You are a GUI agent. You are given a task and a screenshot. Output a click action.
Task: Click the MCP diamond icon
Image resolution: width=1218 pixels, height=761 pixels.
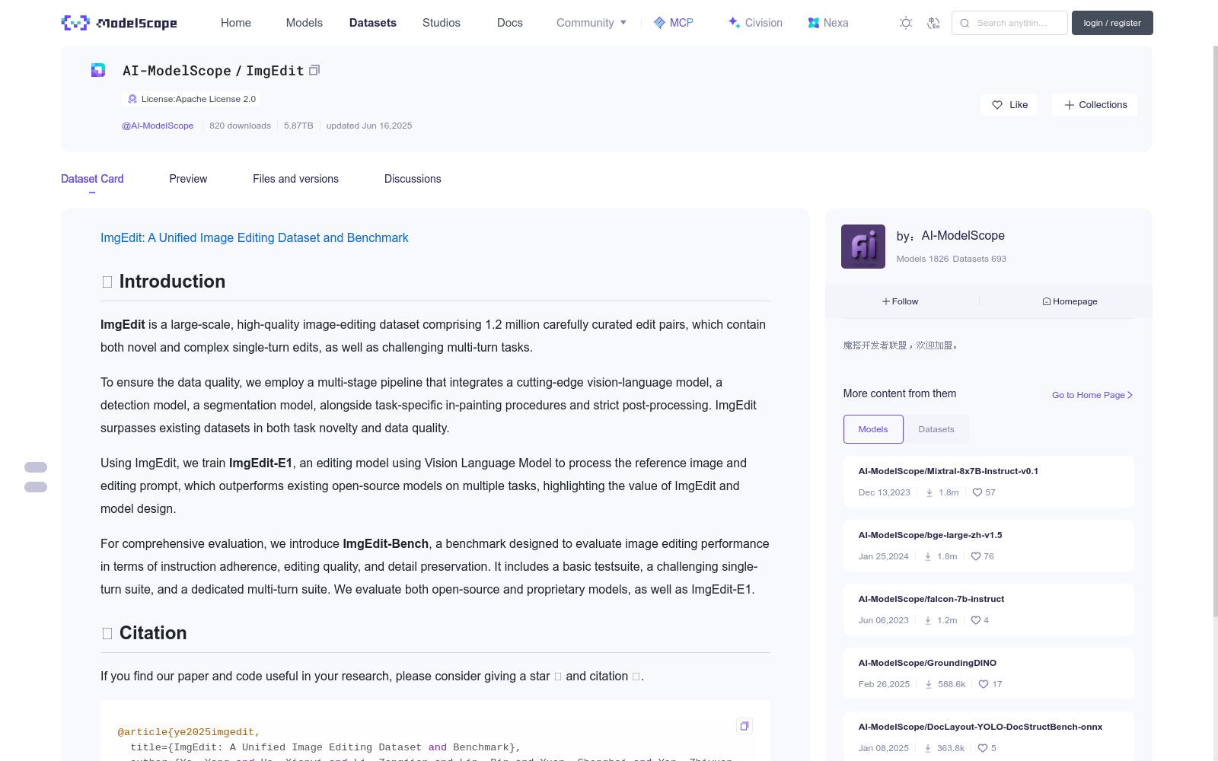[659, 23]
